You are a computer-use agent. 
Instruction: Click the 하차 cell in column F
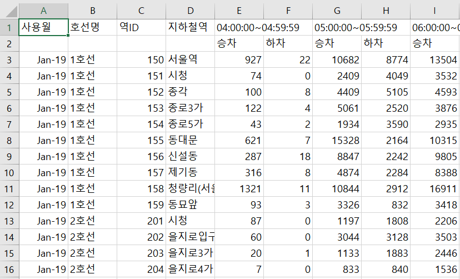pos(288,44)
